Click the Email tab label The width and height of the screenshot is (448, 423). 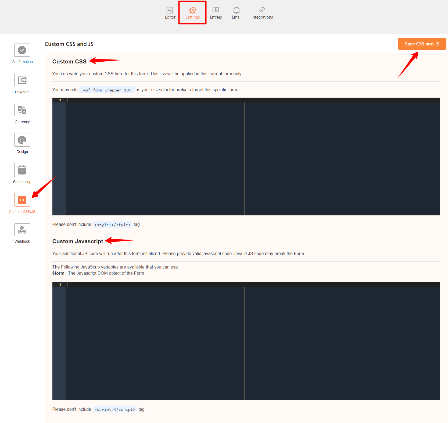(236, 17)
